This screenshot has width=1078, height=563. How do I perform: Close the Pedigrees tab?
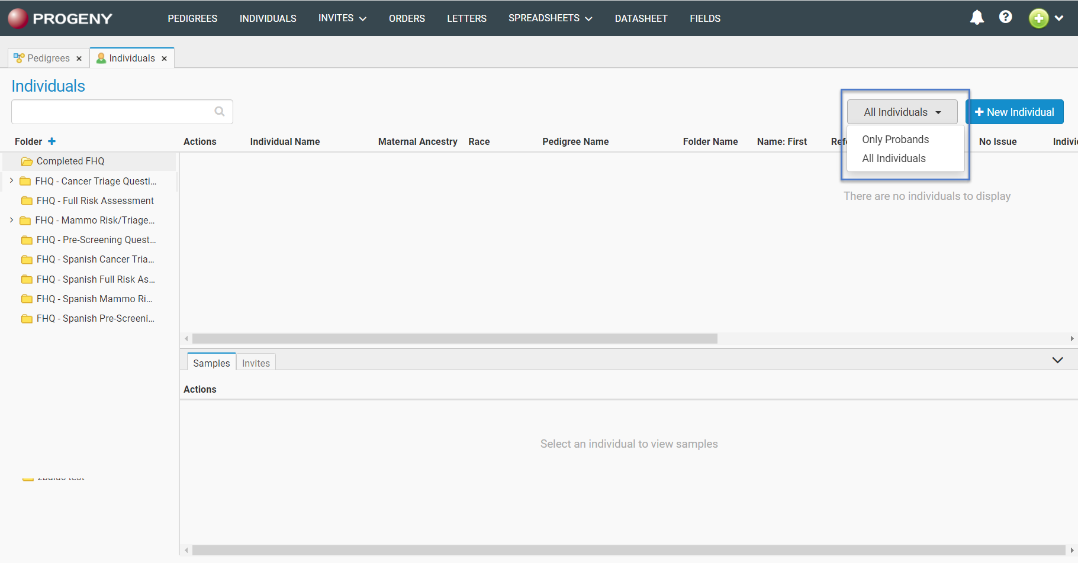tap(79, 59)
